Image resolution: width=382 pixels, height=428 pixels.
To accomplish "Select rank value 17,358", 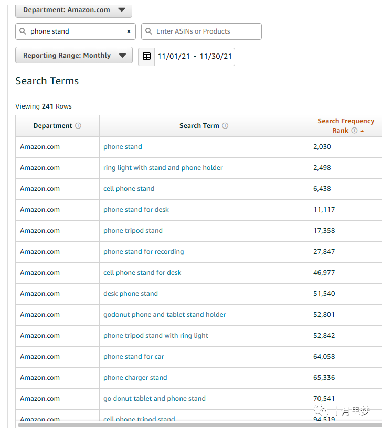I will (x=324, y=231).
